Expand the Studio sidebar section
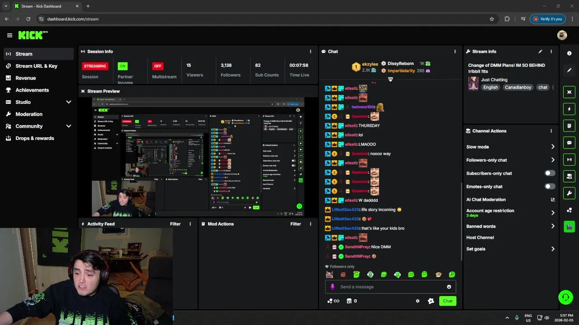Viewport: 579px width, 325px height. [69, 102]
